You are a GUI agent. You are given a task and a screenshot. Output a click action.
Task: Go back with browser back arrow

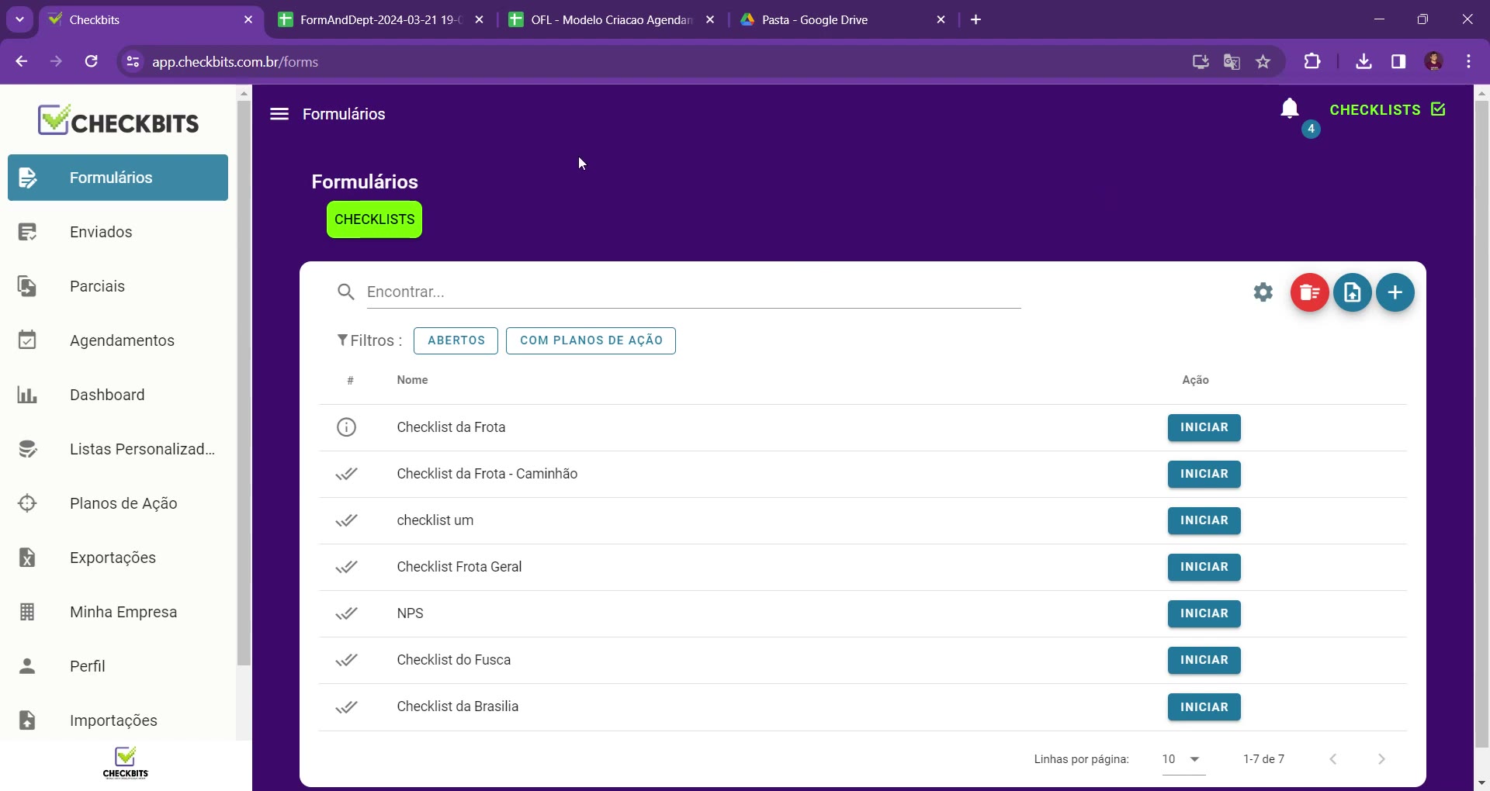click(22, 61)
